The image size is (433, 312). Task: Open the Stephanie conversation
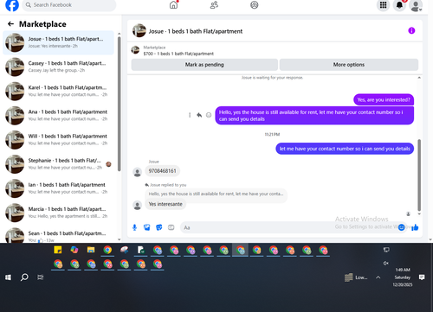58,164
